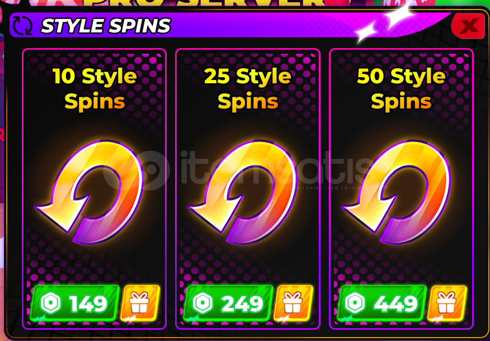The width and height of the screenshot is (490, 341).
Task: Click the spin arrow in 50 Style Spins card
Action: [397, 192]
